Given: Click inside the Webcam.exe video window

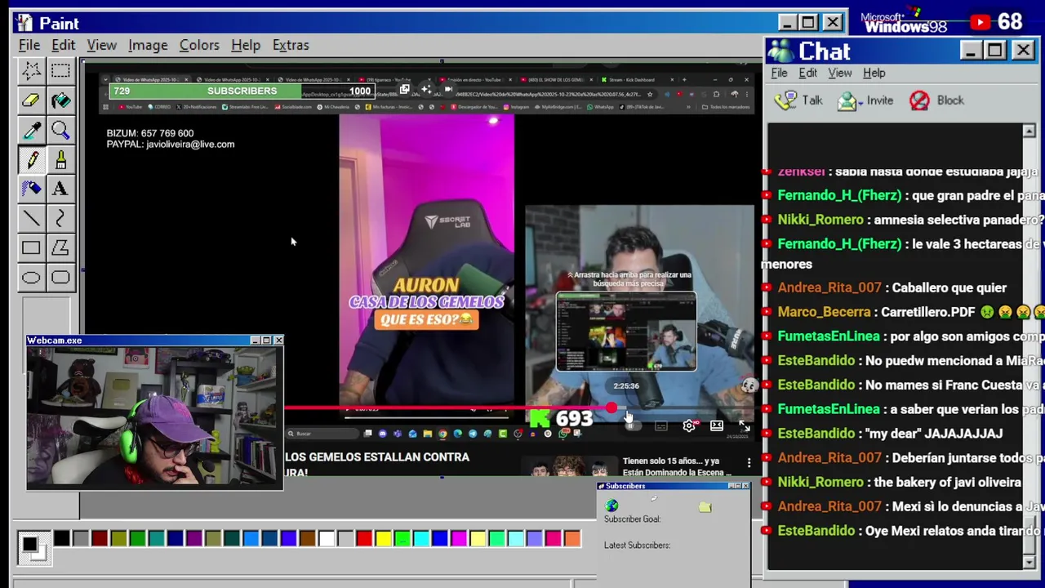Looking at the screenshot, I should click(x=154, y=418).
